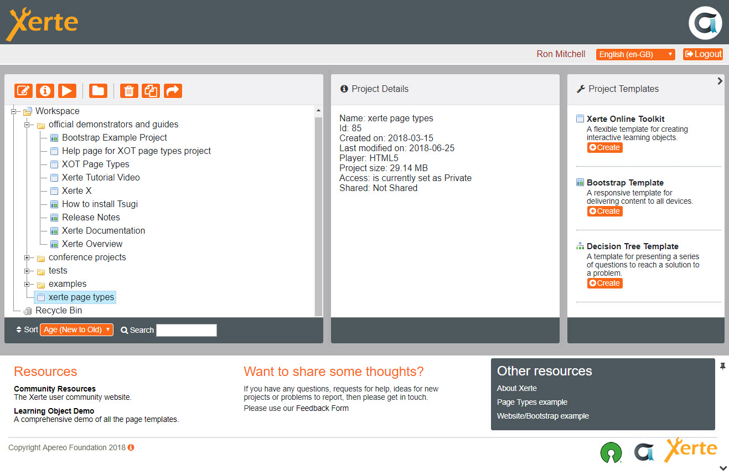729x474 pixels.
Task: Click the Decision Tree Template icon
Action: (580, 246)
